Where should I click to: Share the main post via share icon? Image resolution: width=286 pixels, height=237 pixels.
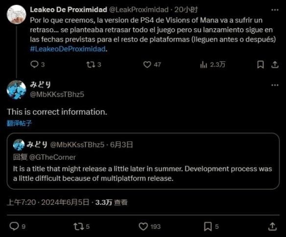click(272, 226)
